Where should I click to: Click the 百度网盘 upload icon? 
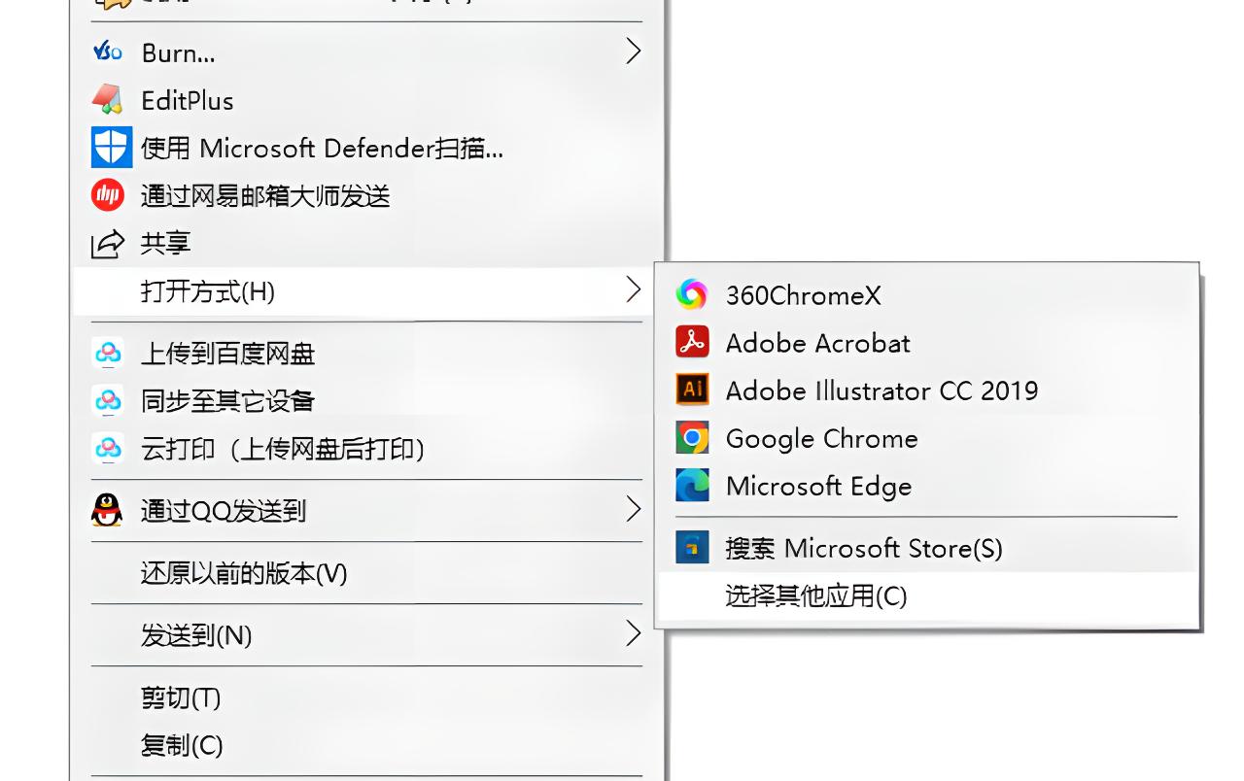coord(108,354)
